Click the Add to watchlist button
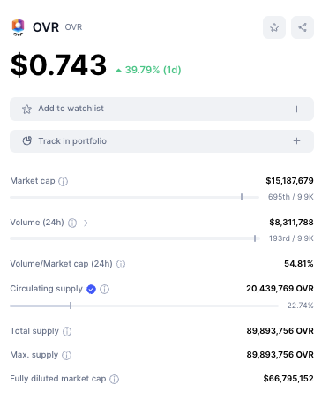This screenshot has width=329, height=400. point(161,109)
